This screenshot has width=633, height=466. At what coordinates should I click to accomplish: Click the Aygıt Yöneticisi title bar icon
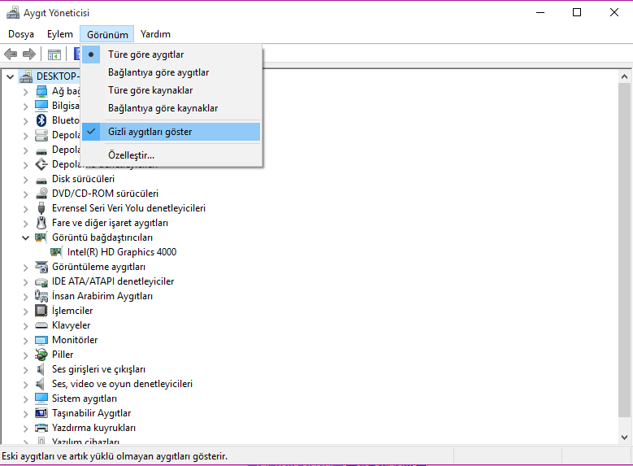point(13,12)
